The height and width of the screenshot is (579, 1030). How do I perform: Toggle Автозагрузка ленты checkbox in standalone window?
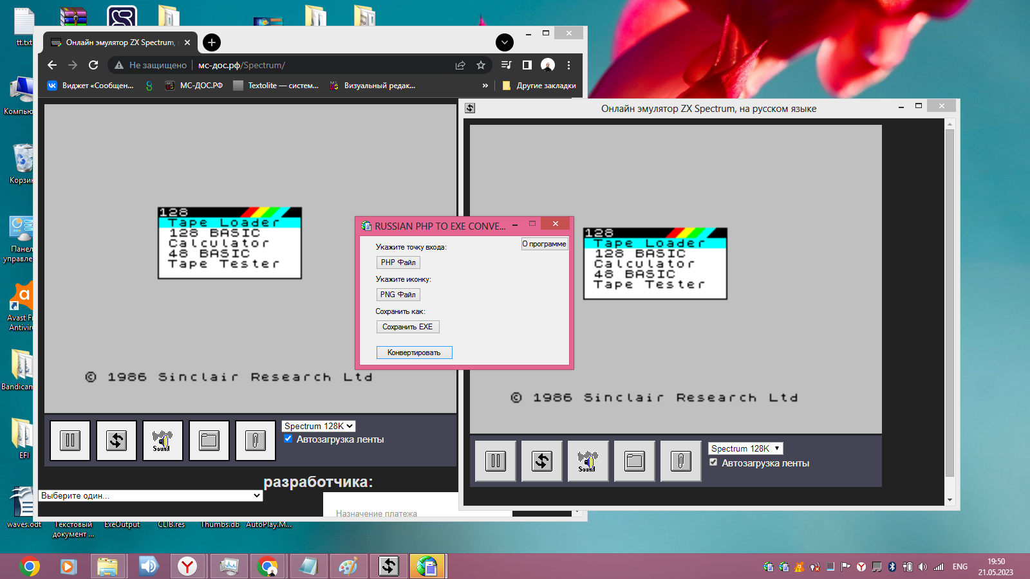(x=713, y=462)
